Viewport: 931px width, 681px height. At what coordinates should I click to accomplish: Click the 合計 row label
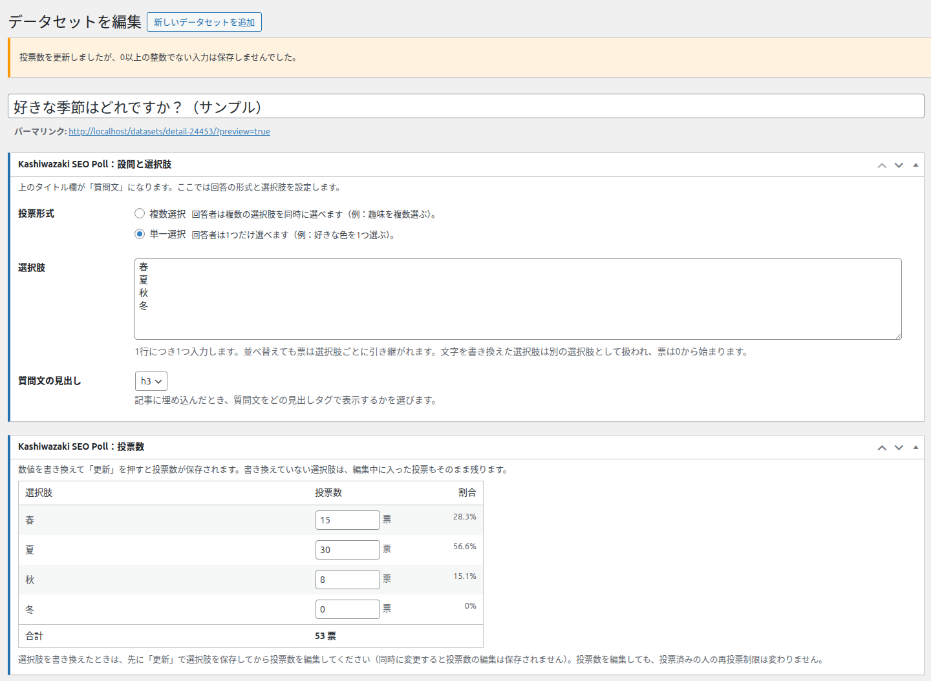pyautogui.click(x=34, y=636)
